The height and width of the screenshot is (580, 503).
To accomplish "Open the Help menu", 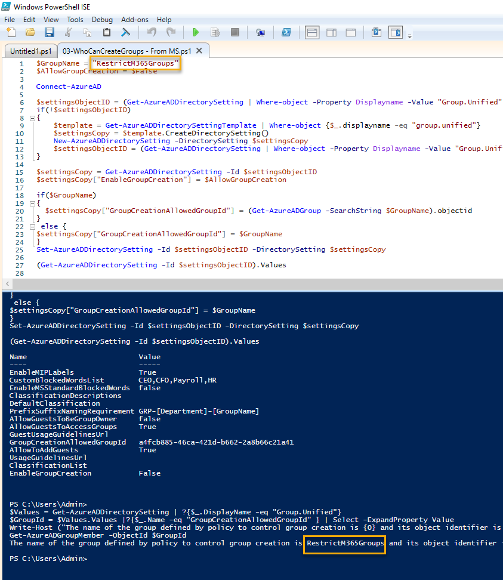I will pos(164,20).
